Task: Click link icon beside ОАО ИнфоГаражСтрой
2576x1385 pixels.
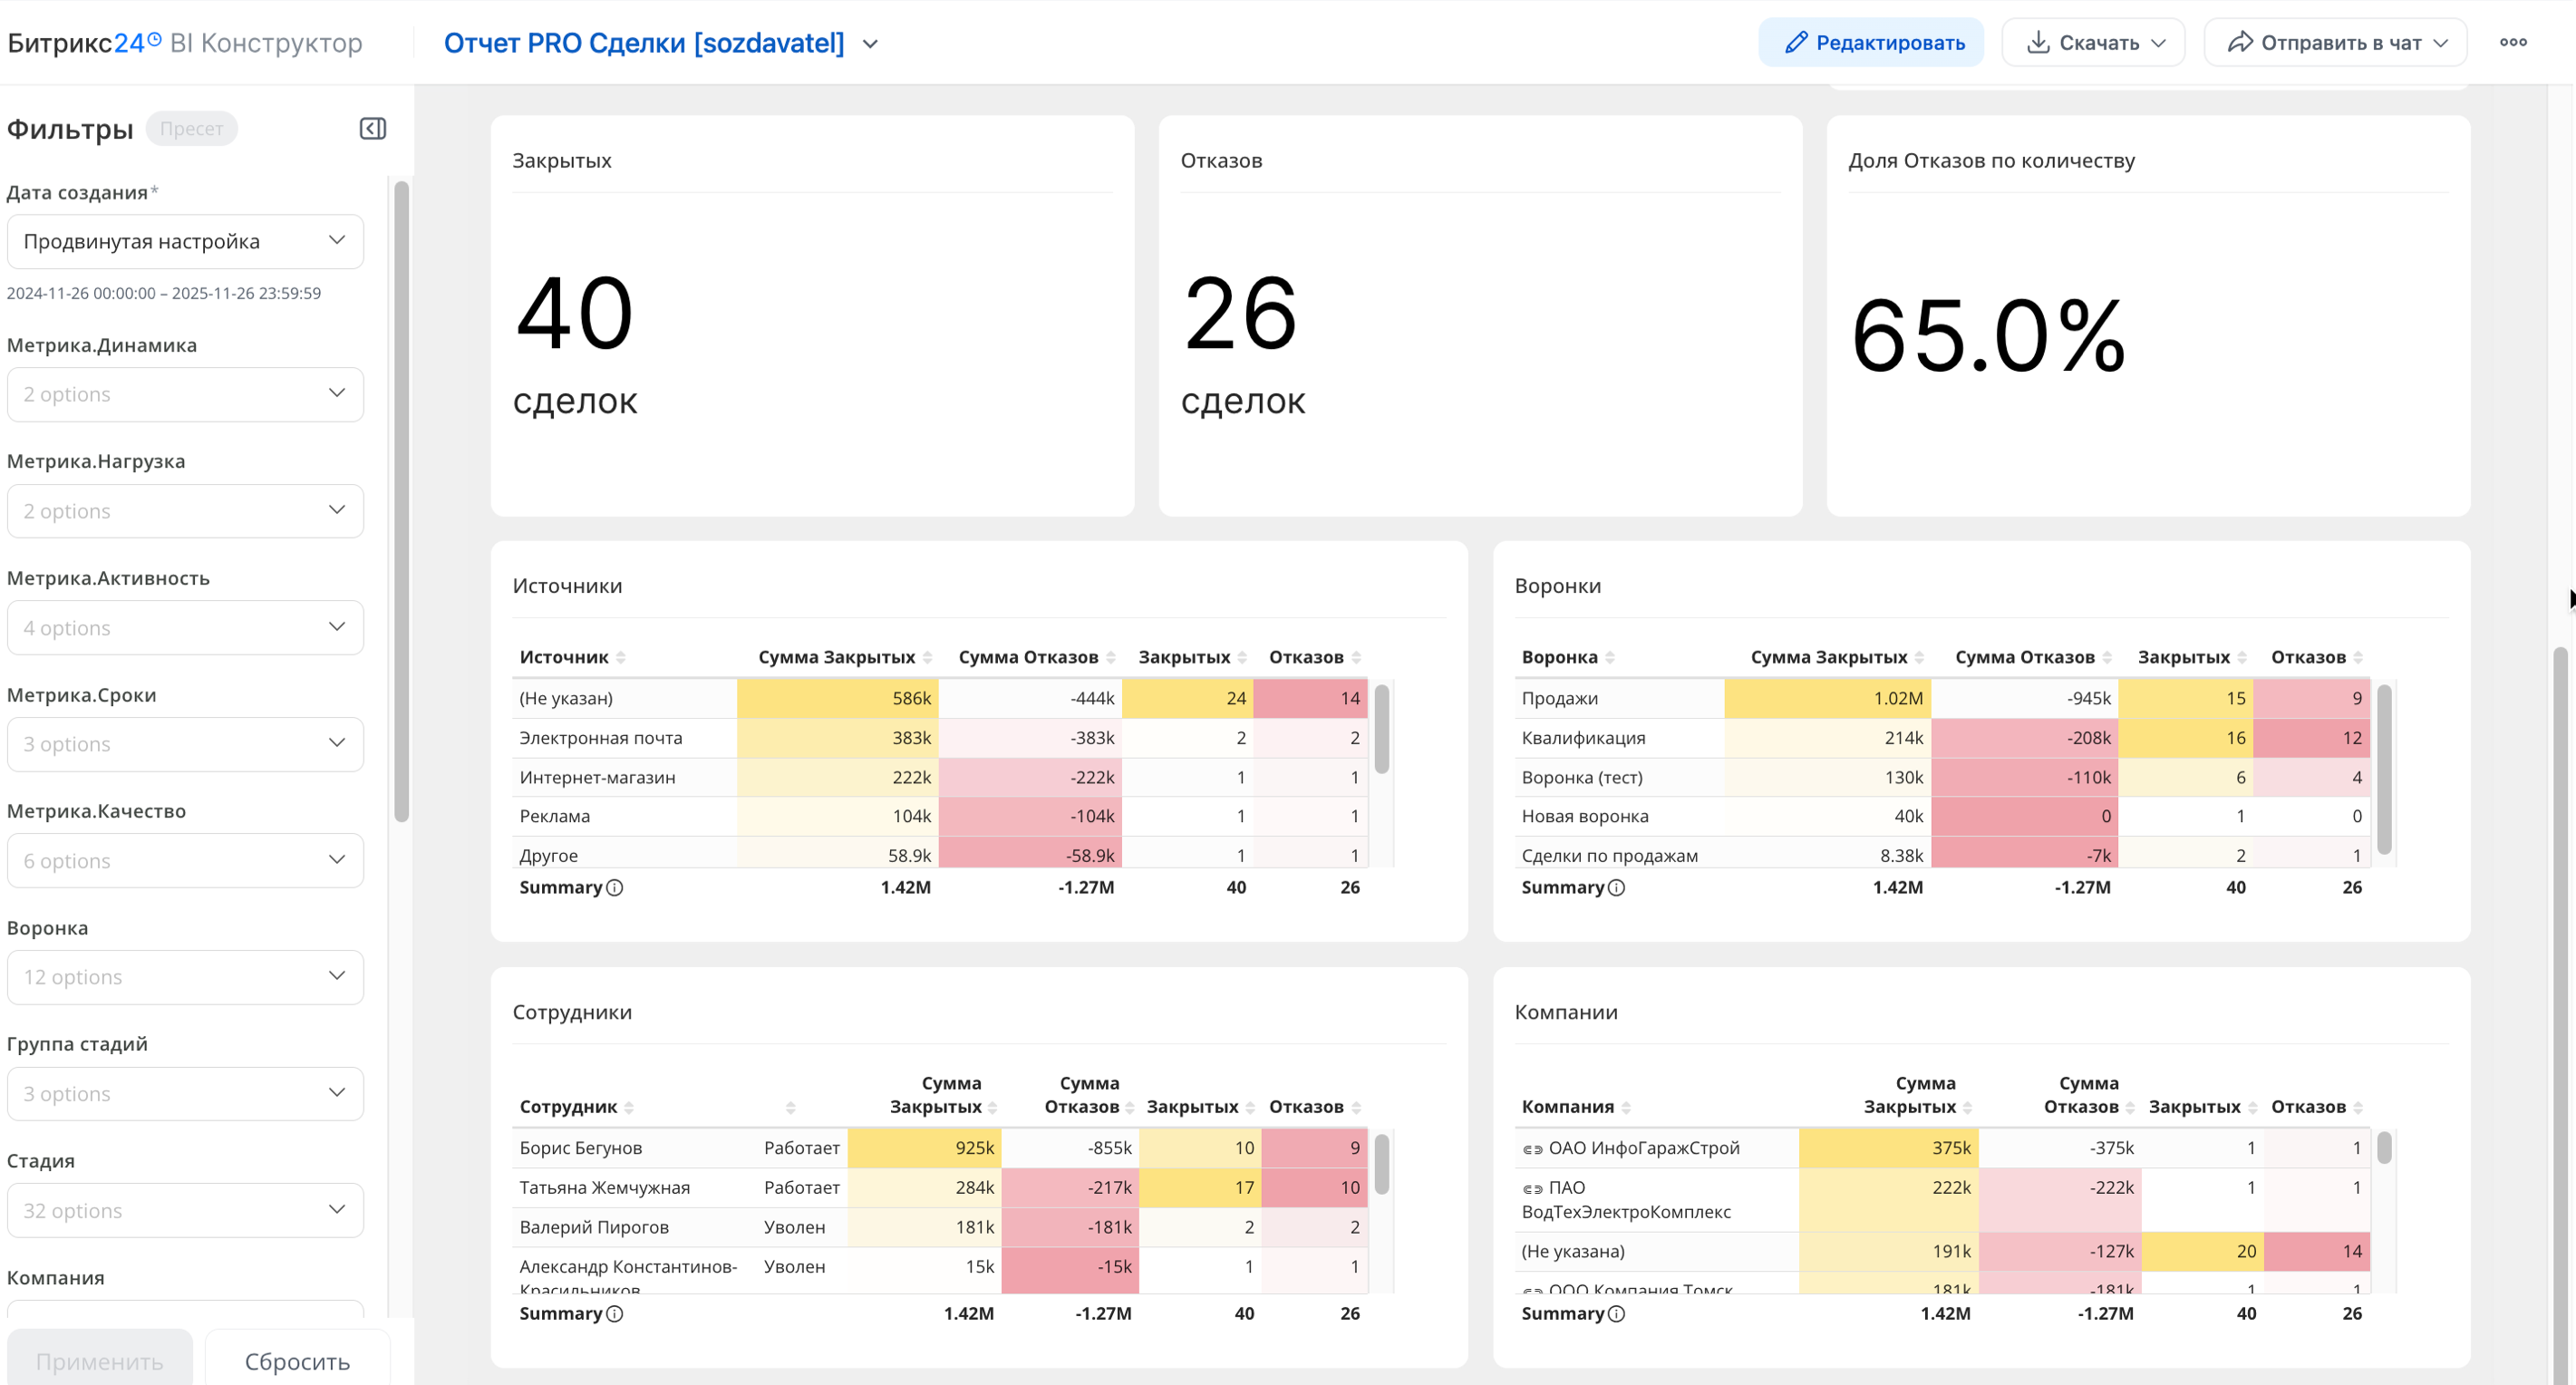Action: tap(1532, 1149)
